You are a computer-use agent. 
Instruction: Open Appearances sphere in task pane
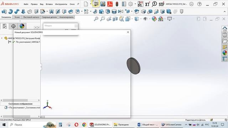(x=225, y=53)
